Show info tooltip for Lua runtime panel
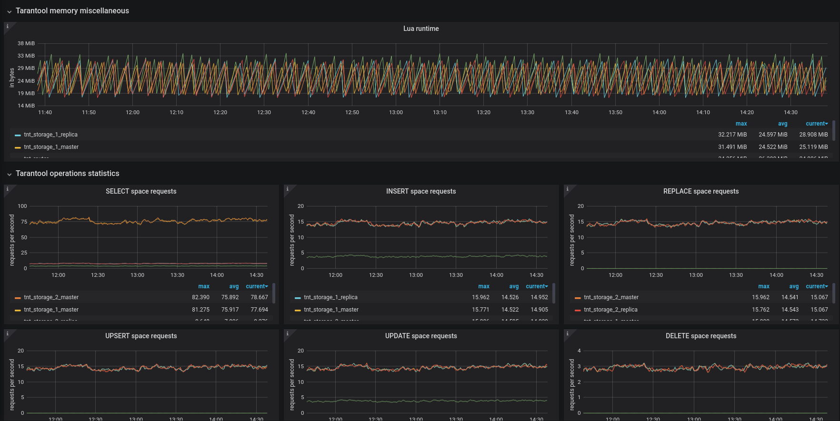 click(x=7, y=26)
